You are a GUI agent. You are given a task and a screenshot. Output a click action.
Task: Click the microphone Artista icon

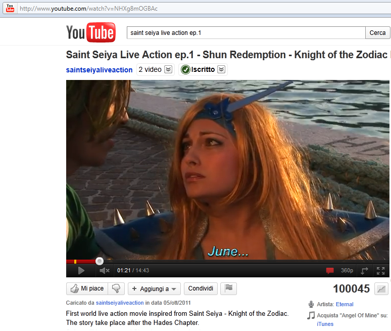click(311, 304)
